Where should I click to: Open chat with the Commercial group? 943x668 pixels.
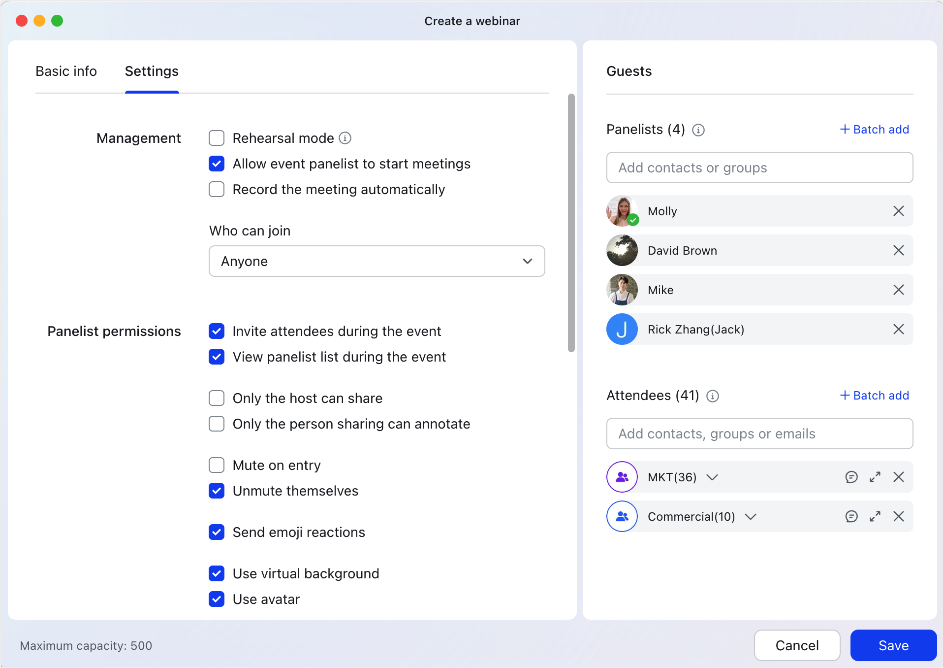(851, 516)
